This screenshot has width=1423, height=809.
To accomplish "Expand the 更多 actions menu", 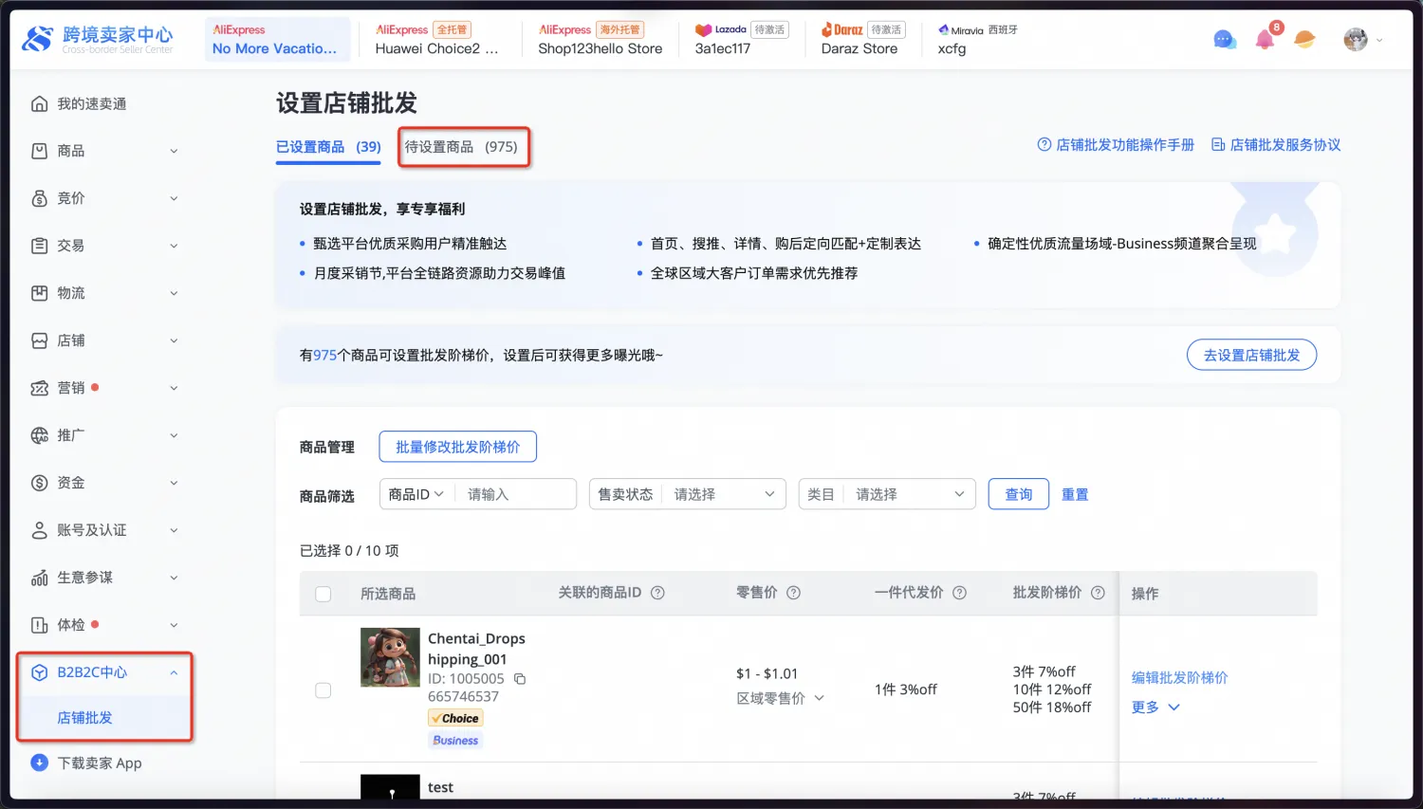I will 1155,708.
